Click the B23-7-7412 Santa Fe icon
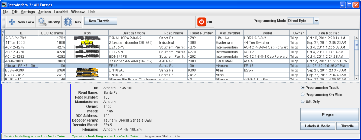Image resolution: width=361 pixels, height=140 pixels. (x=87, y=75)
